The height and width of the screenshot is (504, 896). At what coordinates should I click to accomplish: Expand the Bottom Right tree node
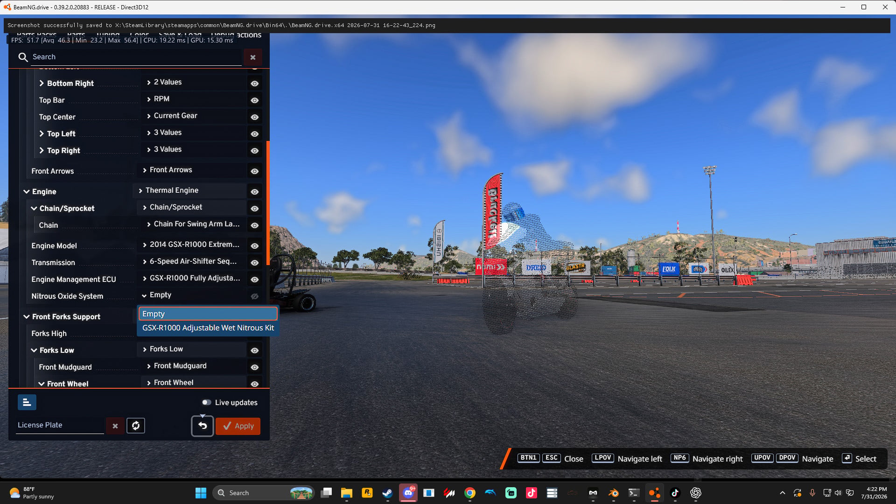tap(42, 84)
